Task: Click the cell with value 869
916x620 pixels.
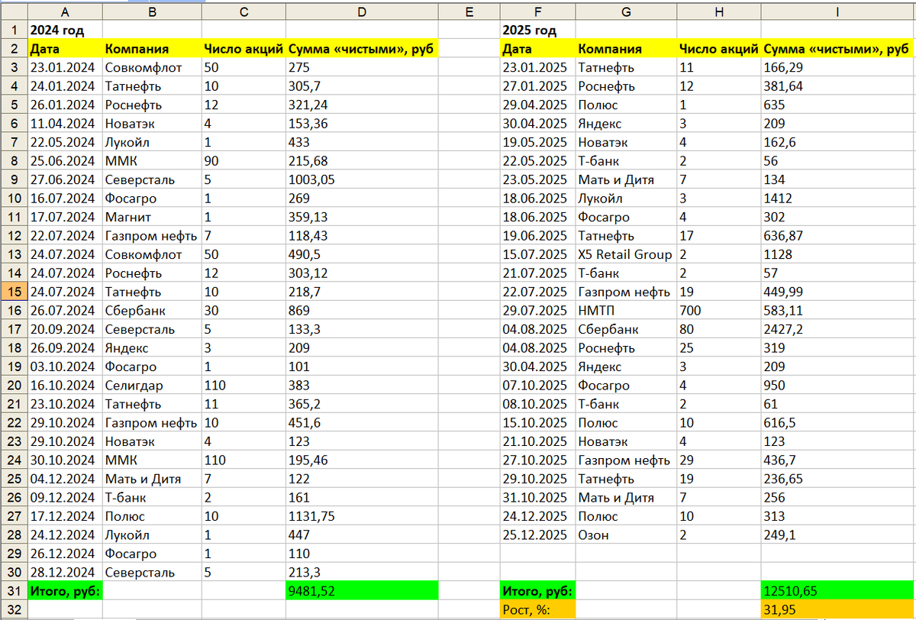Action: pyautogui.click(x=362, y=311)
